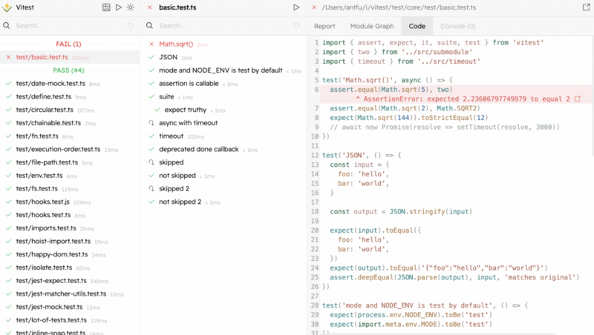Open test/jest-mock.test.ts
Image resolution: width=594 pixels, height=335 pixels.
point(70,307)
